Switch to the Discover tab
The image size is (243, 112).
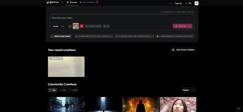pyautogui.click(x=72, y=3)
